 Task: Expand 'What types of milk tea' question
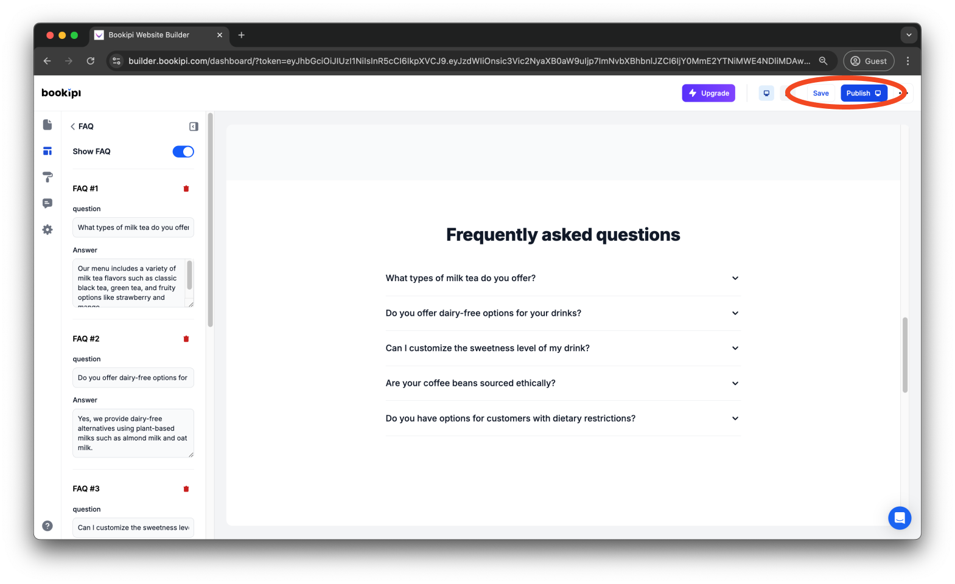(x=563, y=278)
